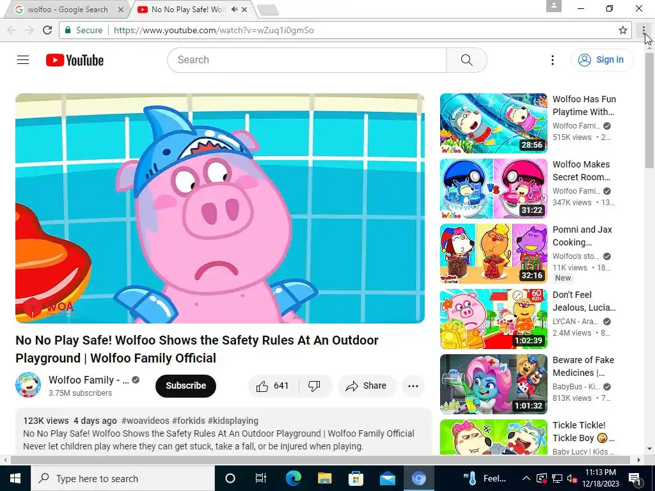Click the #woavideos hashtag
Image resolution: width=655 pixels, height=491 pixels.
pyautogui.click(x=145, y=421)
